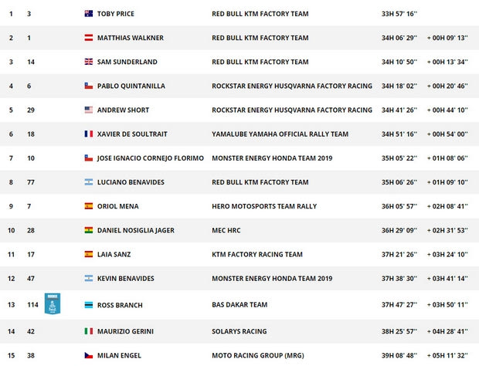Click the French flag beside Xavier de Soultrait
Image resolution: width=479 pixels, height=366 pixels.
[88, 134]
